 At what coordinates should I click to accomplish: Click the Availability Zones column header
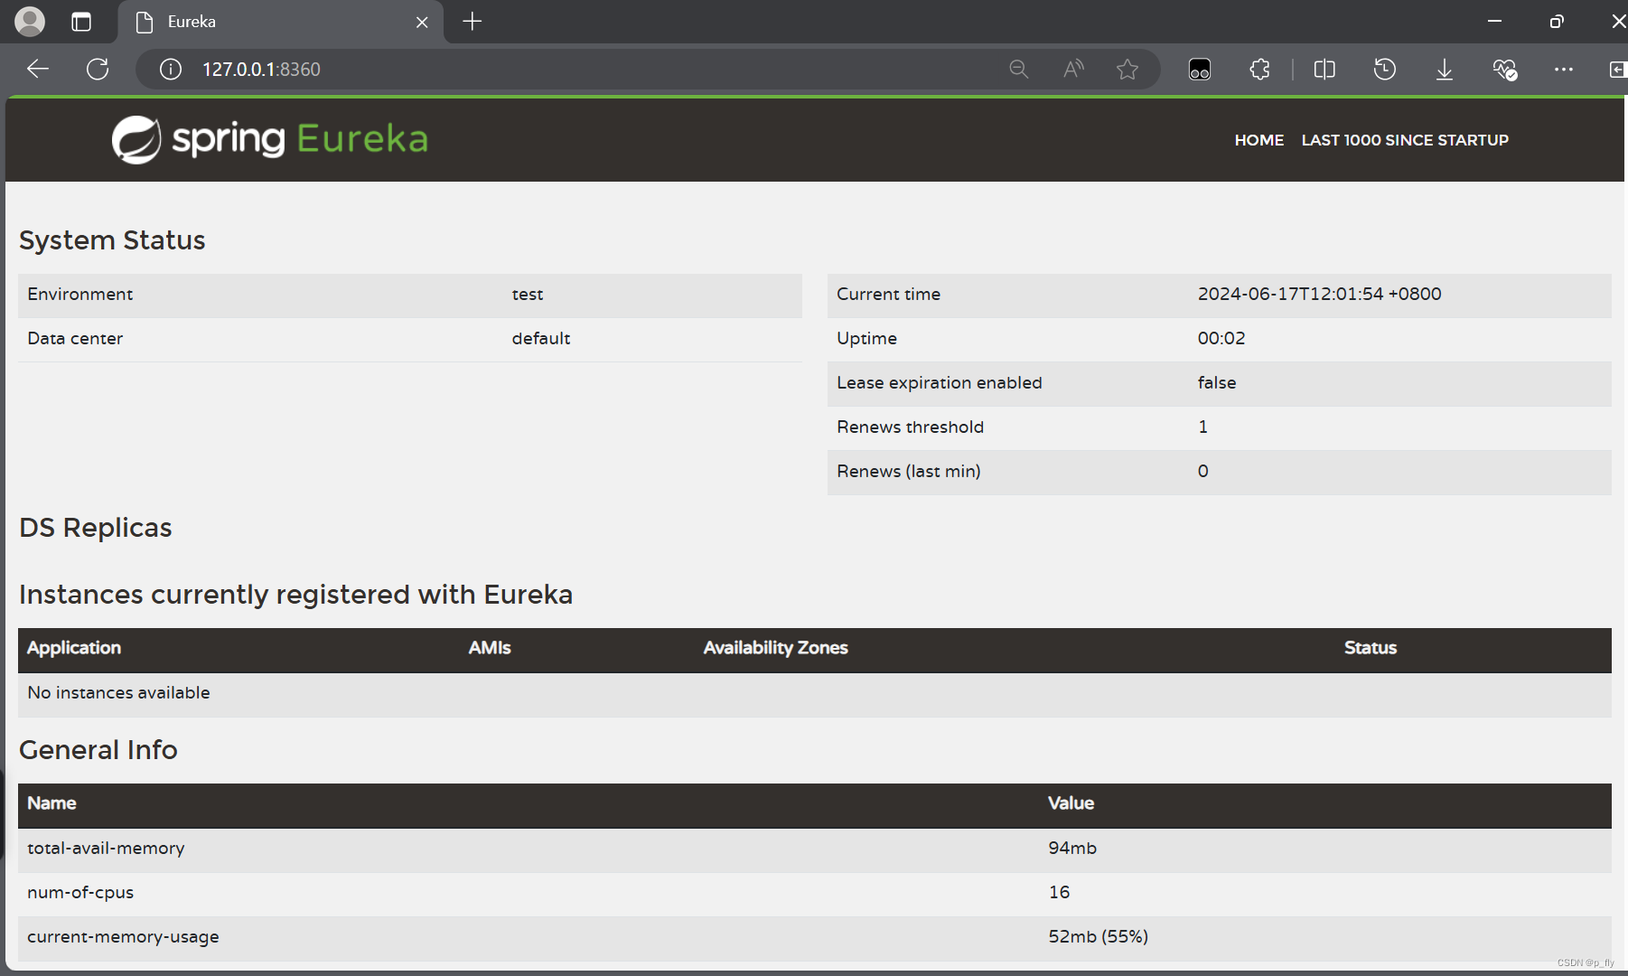pos(776,648)
